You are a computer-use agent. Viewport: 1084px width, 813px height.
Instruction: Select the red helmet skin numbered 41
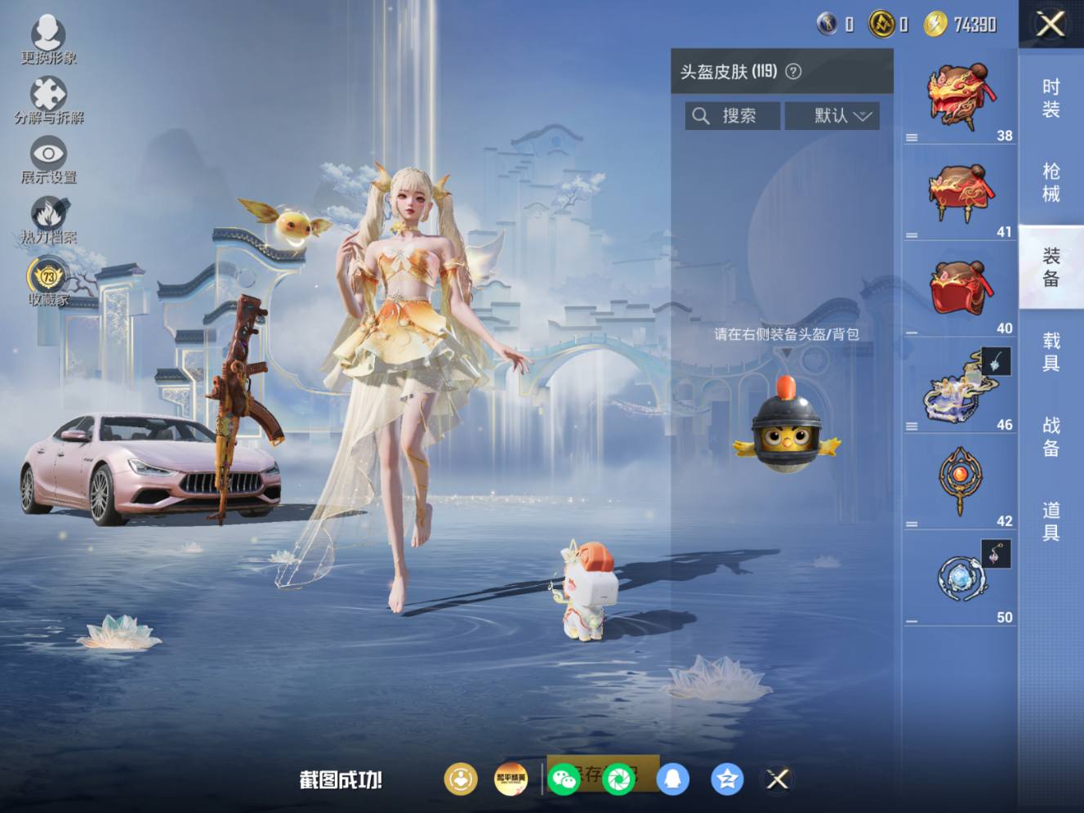click(x=960, y=193)
